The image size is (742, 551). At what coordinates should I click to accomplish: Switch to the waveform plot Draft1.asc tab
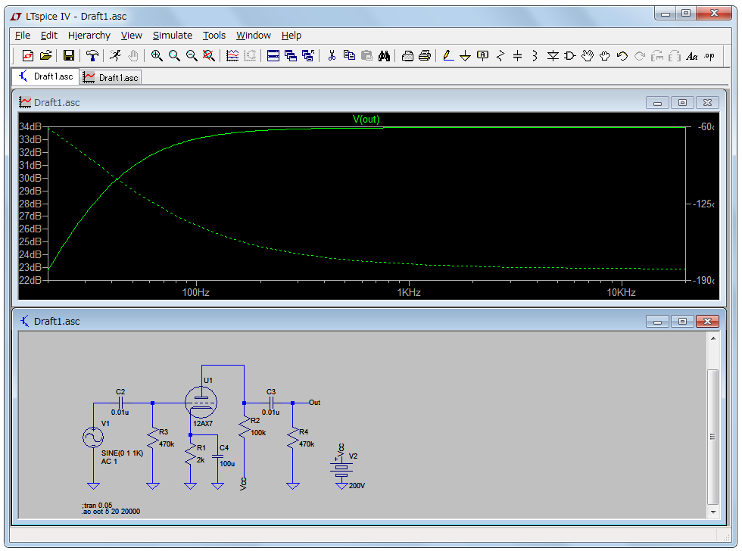111,77
